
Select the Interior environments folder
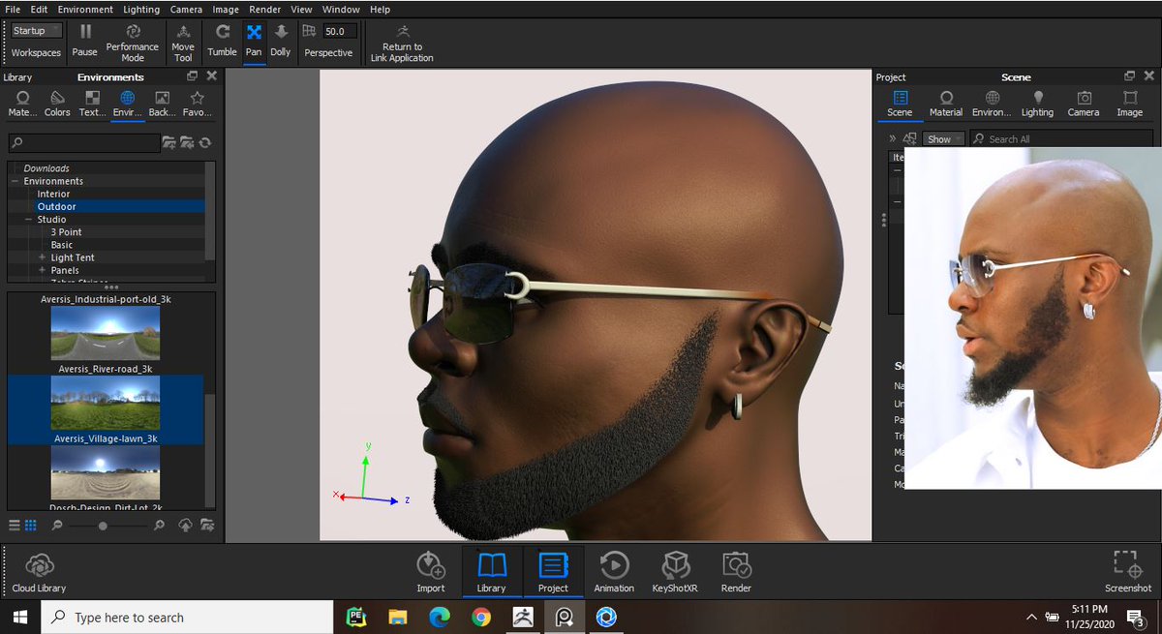click(x=54, y=194)
